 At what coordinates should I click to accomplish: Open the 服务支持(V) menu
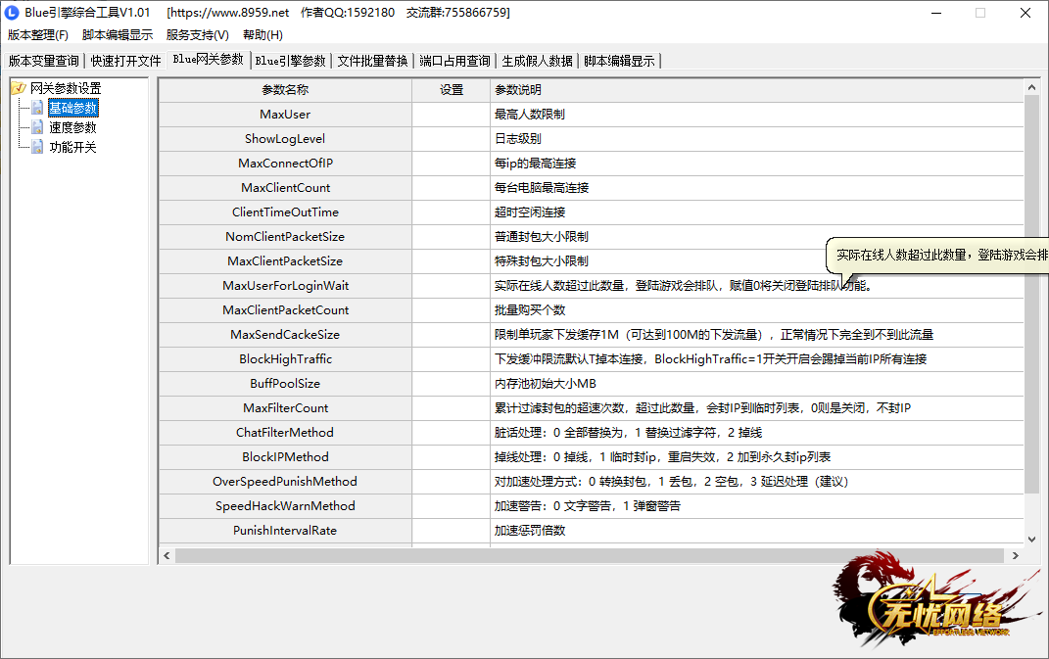pyautogui.click(x=197, y=35)
